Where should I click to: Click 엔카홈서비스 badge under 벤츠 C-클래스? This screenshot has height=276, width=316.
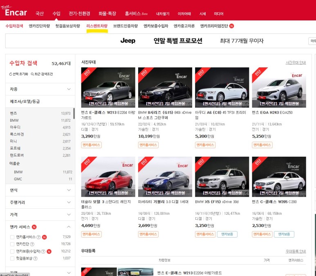pyautogui.click(x=262, y=234)
